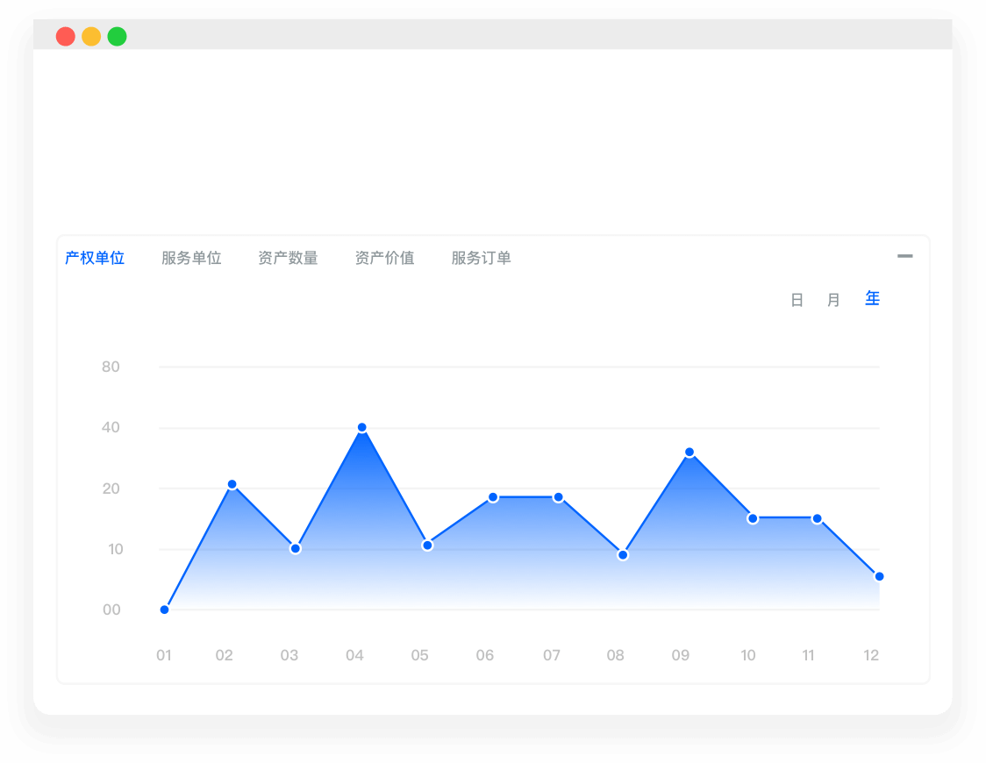Click the peak data point at month 04
Viewport: 986px width, 763px height.
[362, 427]
